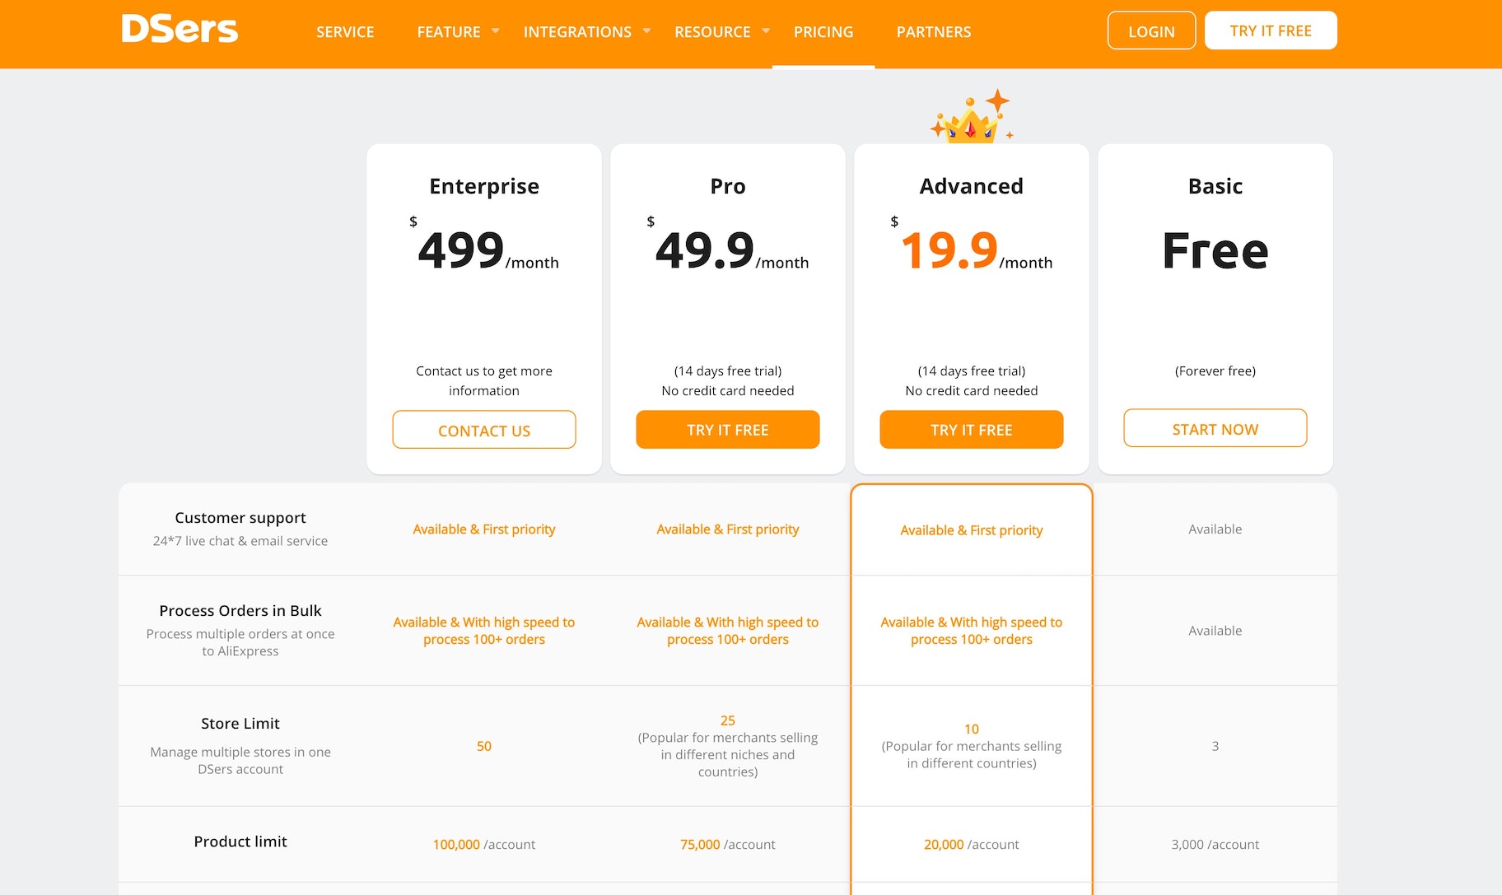The width and height of the screenshot is (1502, 895).
Task: Expand the FEATURE dropdown arrow
Action: (x=496, y=31)
